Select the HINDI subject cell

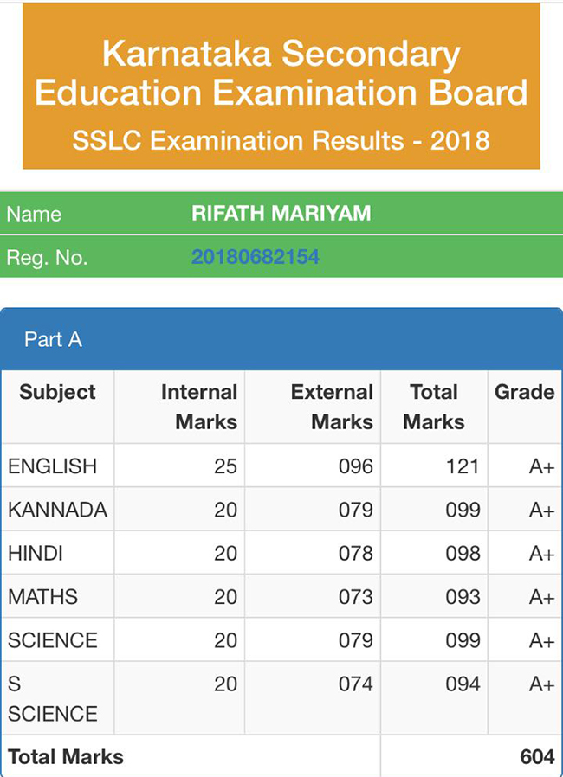(x=36, y=553)
